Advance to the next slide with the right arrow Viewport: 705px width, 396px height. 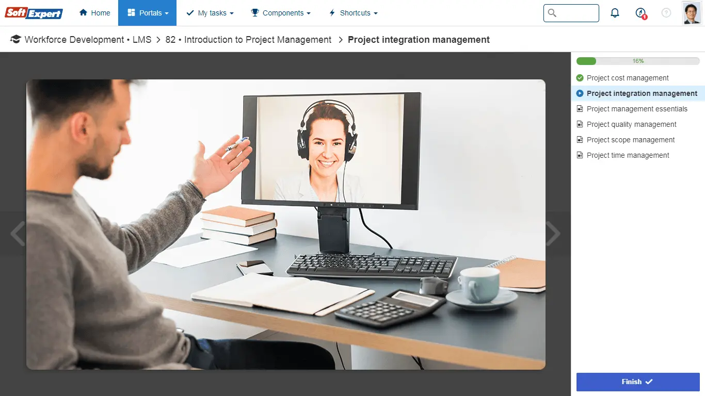pyautogui.click(x=554, y=233)
